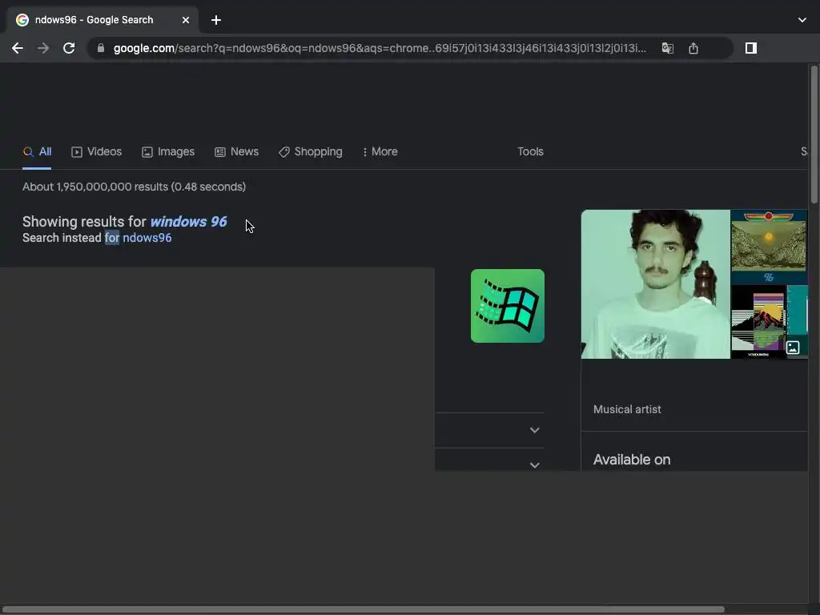820x615 pixels.
Task: Go back to the previous page
Action: (18, 48)
